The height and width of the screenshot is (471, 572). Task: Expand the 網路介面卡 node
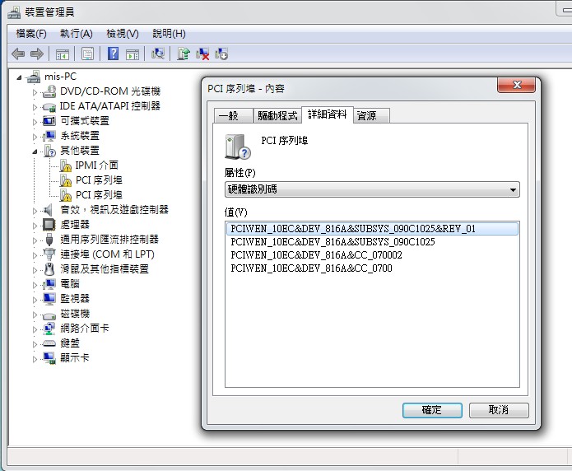[35, 329]
